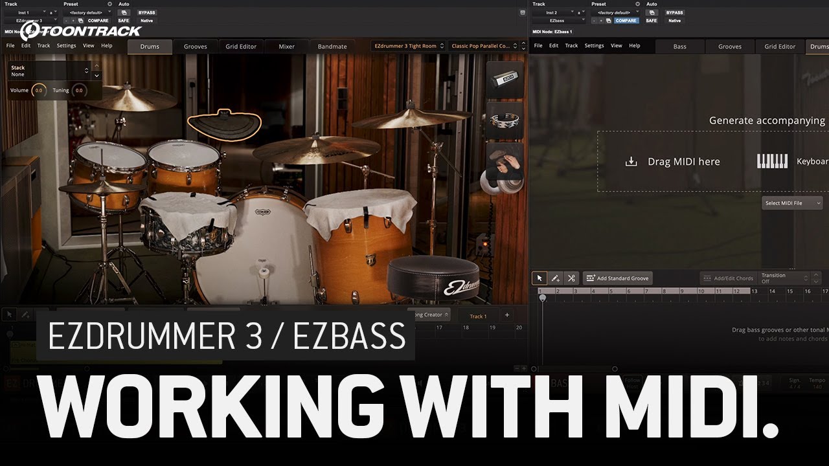Open the Grid Editor tab in EZbass
829x466 pixels.
pos(780,47)
